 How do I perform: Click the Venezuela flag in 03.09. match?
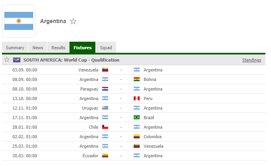[105, 70]
